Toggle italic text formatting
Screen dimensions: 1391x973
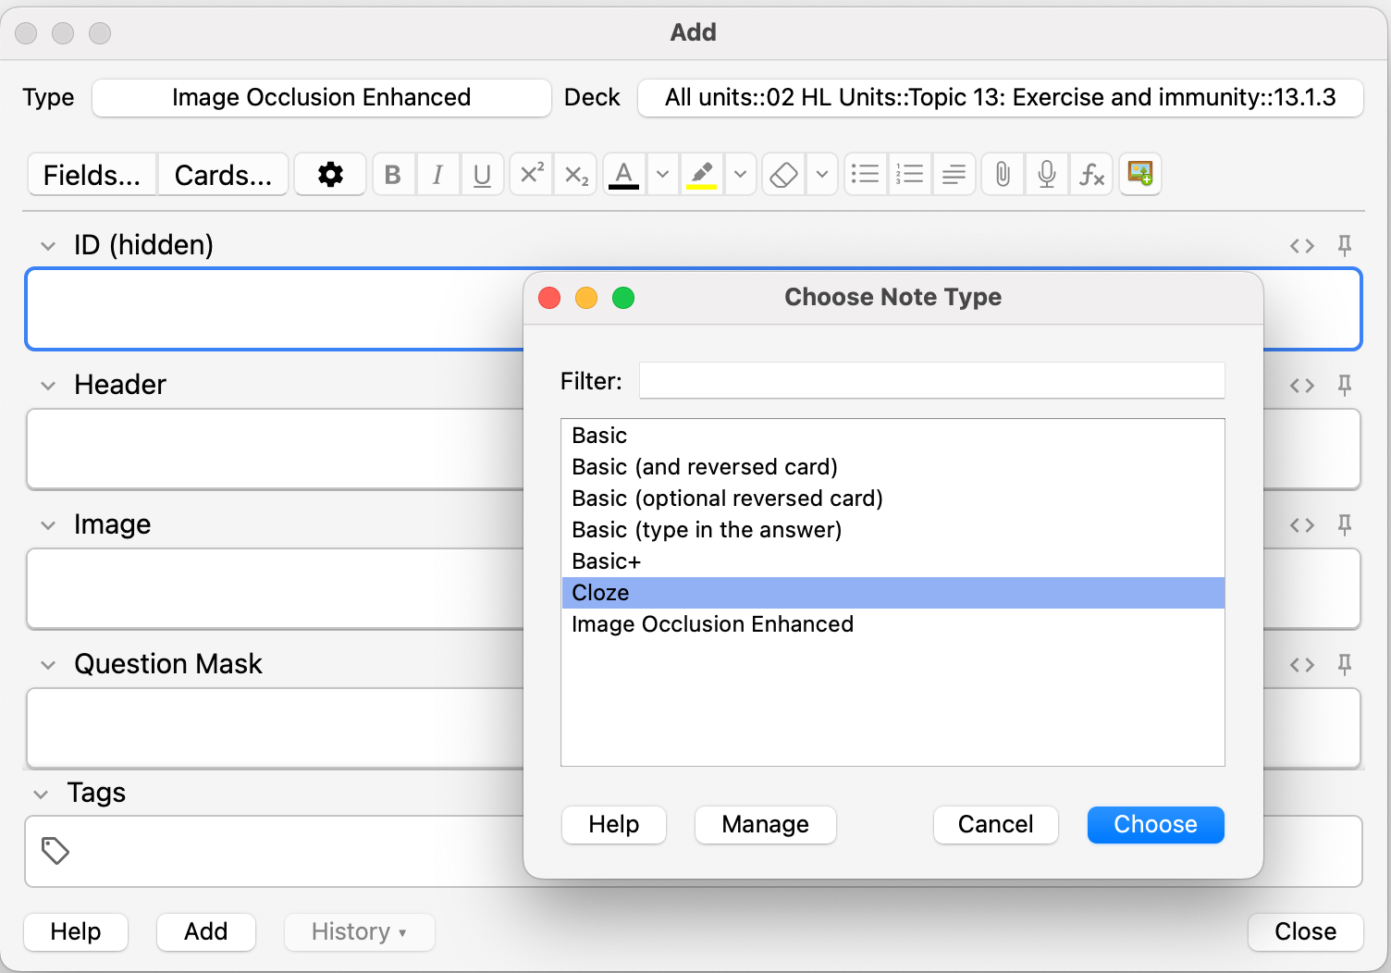pyautogui.click(x=437, y=175)
